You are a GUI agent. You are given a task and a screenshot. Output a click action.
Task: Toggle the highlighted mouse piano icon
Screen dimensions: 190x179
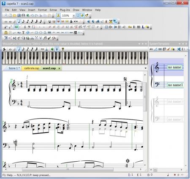[x=115, y=22]
